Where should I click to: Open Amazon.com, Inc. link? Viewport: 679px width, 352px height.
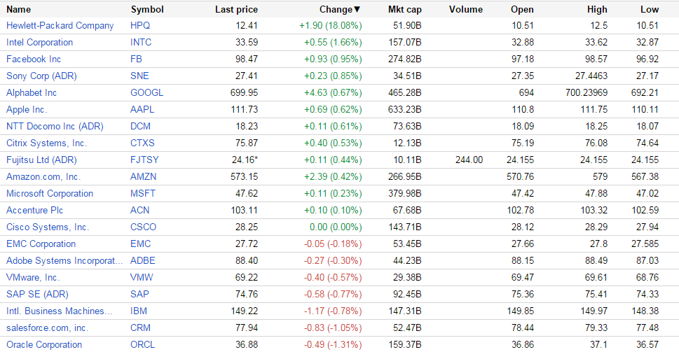(x=43, y=177)
